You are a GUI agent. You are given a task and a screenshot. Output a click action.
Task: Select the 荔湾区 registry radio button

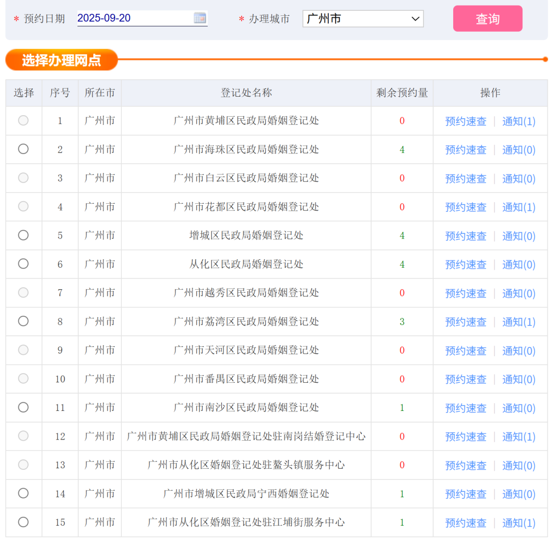(24, 321)
